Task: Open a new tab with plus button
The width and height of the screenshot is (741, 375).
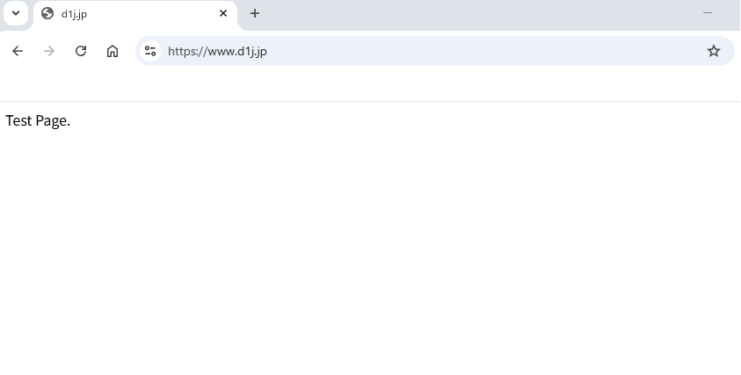Action: pos(255,13)
